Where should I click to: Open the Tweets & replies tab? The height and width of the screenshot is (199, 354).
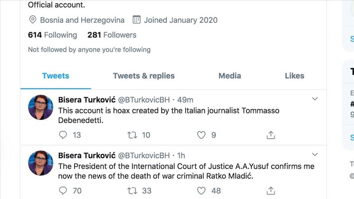click(144, 76)
